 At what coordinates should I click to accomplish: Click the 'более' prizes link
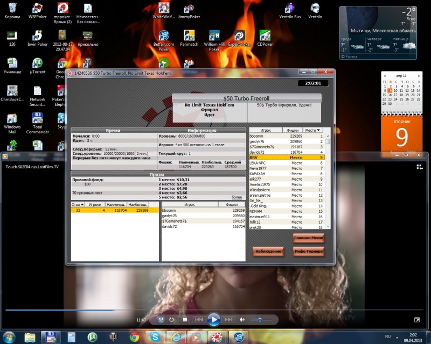coord(237,197)
